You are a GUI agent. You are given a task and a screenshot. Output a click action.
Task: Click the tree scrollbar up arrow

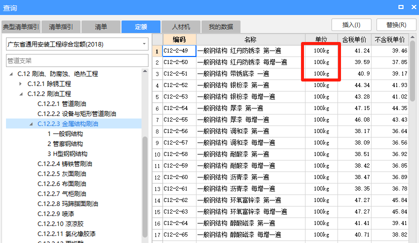(x=145, y=71)
